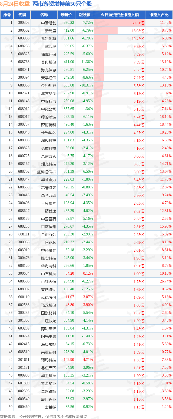The width and height of the screenshot is (173, 419).
Task: Select the 寒武纪 stock name
Action: click(x=51, y=46)
